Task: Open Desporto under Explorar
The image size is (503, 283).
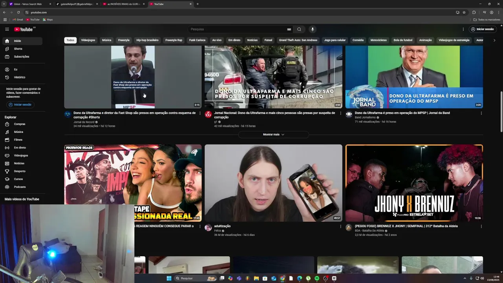Action: [x=22, y=171]
